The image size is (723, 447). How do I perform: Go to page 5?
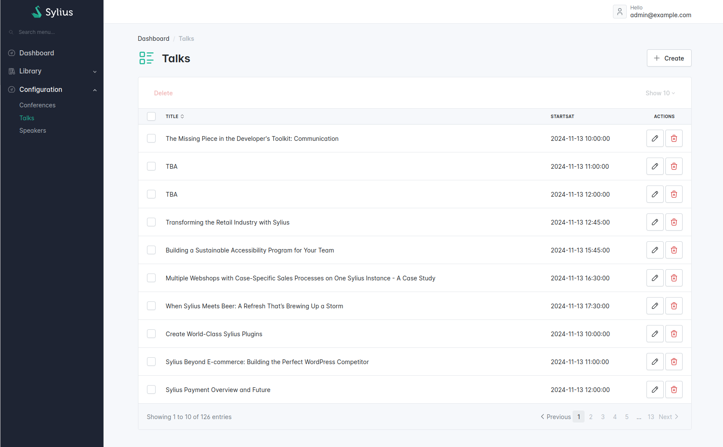tap(627, 417)
